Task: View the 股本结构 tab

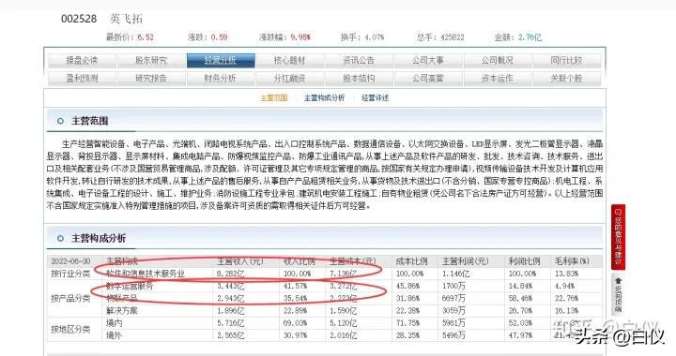Action: (359, 79)
